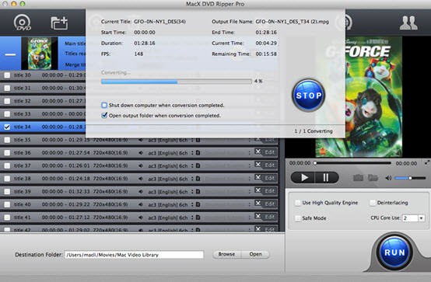Click the audio speaker icon on title 37
Screen dimensions: 431x282
point(141,165)
